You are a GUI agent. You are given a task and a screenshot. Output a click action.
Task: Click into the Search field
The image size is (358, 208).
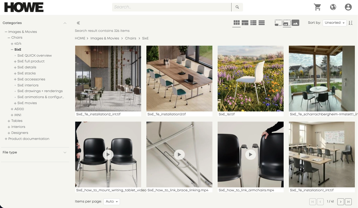coord(172,7)
